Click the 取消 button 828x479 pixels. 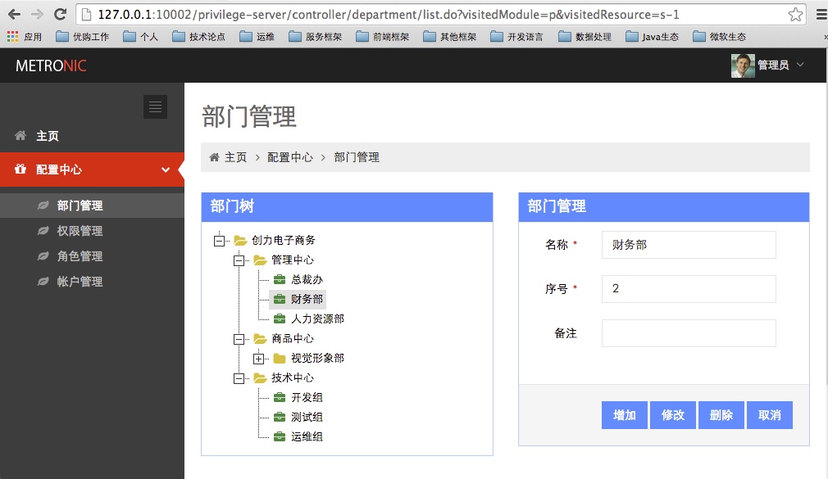[770, 414]
